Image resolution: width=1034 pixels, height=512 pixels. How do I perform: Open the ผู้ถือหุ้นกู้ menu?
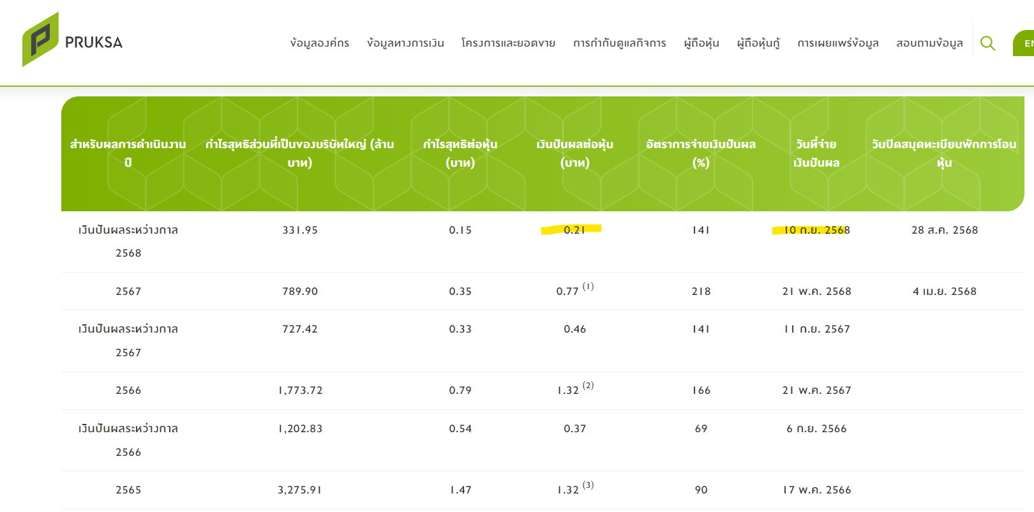pos(758,43)
